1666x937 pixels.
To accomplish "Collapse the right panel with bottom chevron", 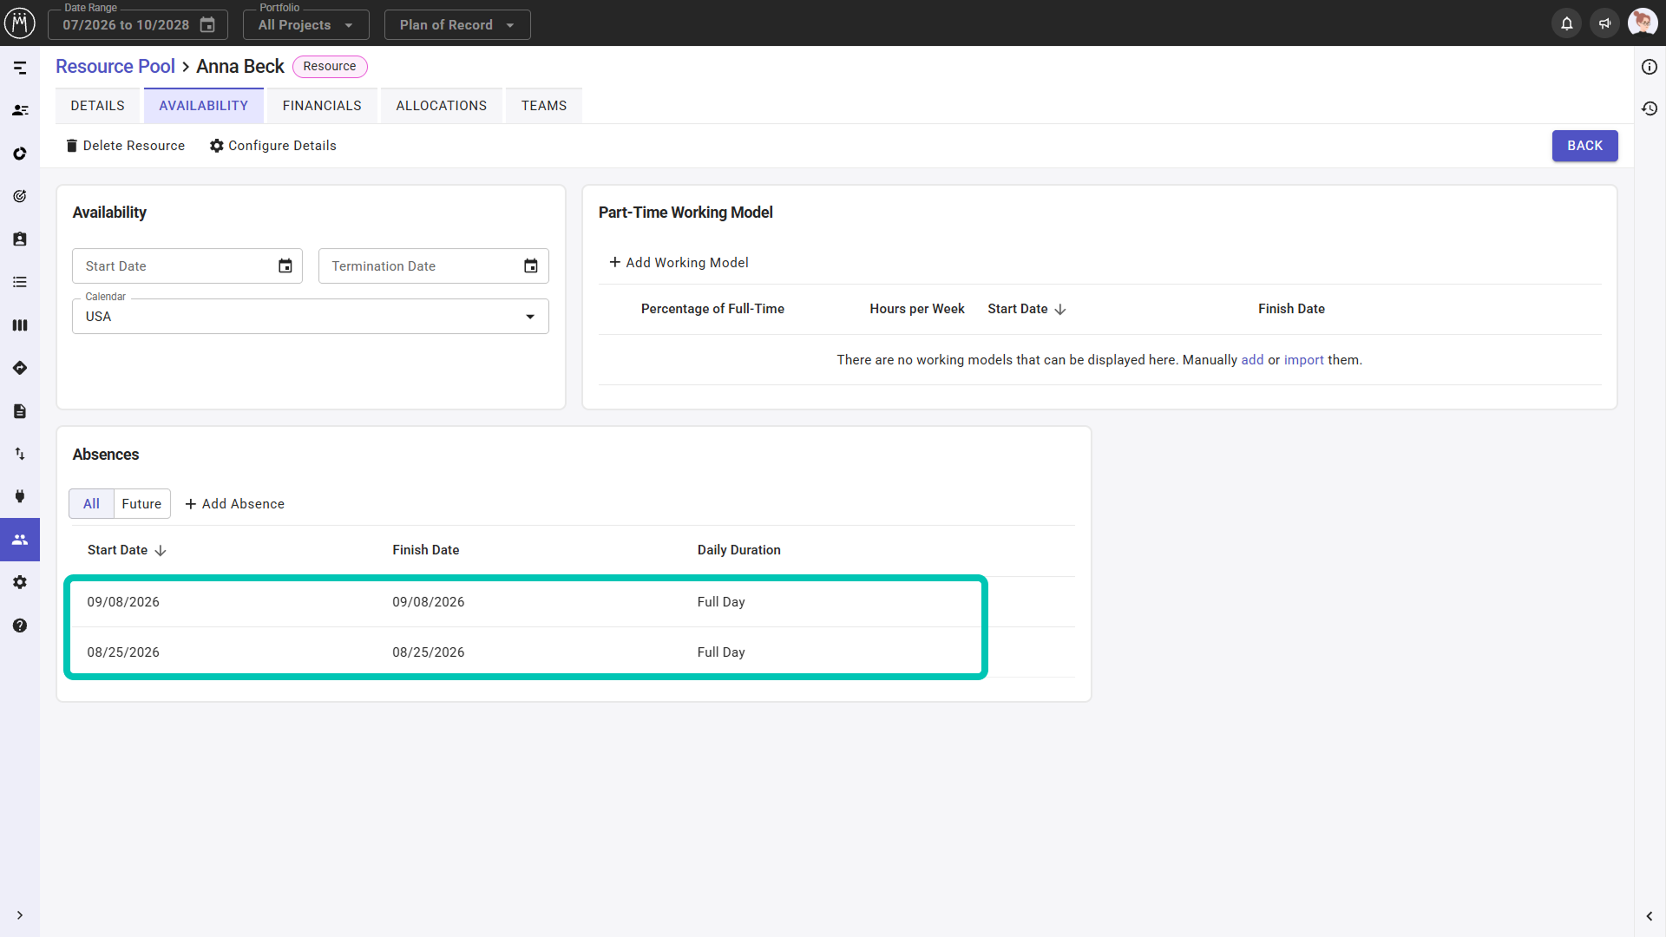I will pyautogui.click(x=1650, y=916).
